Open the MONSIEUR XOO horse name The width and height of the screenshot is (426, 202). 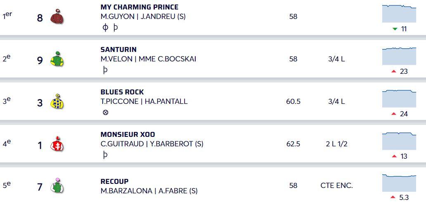pyautogui.click(x=128, y=134)
